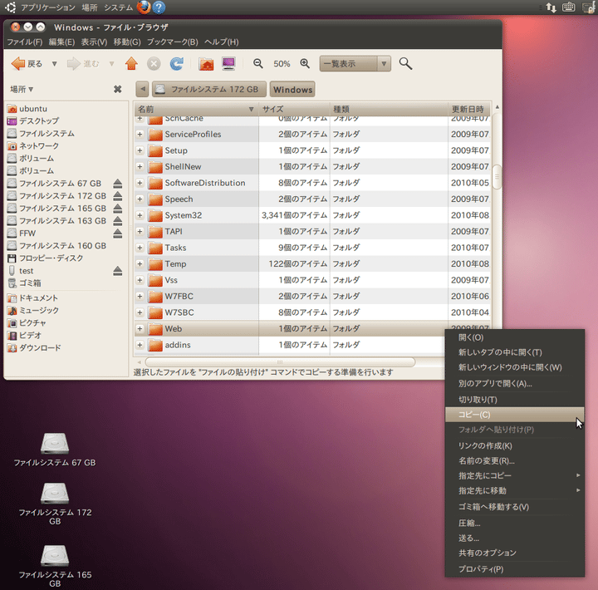
Task: Click the 50% zoom level label
Action: [282, 64]
